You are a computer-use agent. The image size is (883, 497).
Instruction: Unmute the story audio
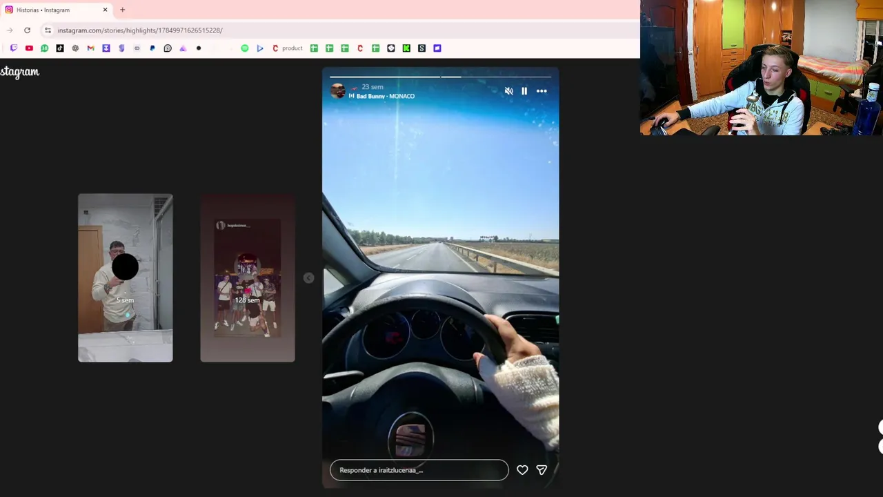tap(508, 91)
